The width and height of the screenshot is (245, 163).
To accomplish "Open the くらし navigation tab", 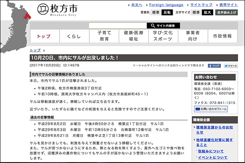I will pyautogui.click(x=74, y=36).
